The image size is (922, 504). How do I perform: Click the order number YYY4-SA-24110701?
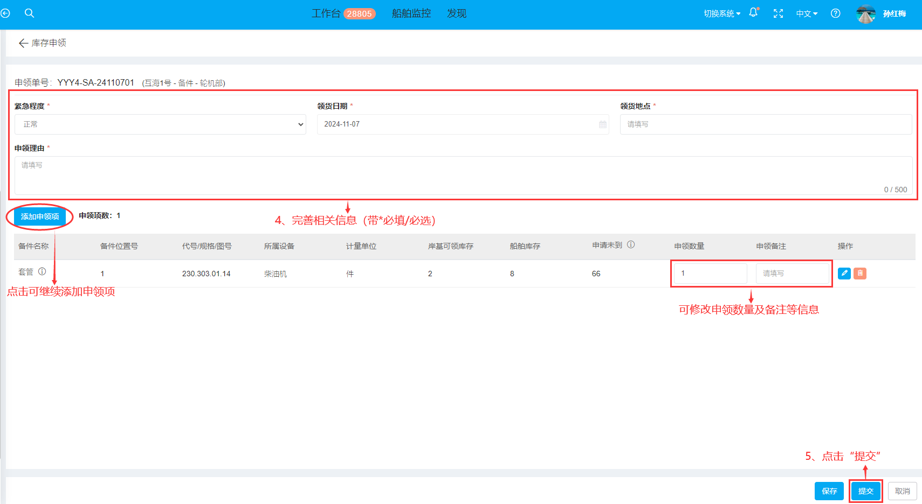(96, 82)
